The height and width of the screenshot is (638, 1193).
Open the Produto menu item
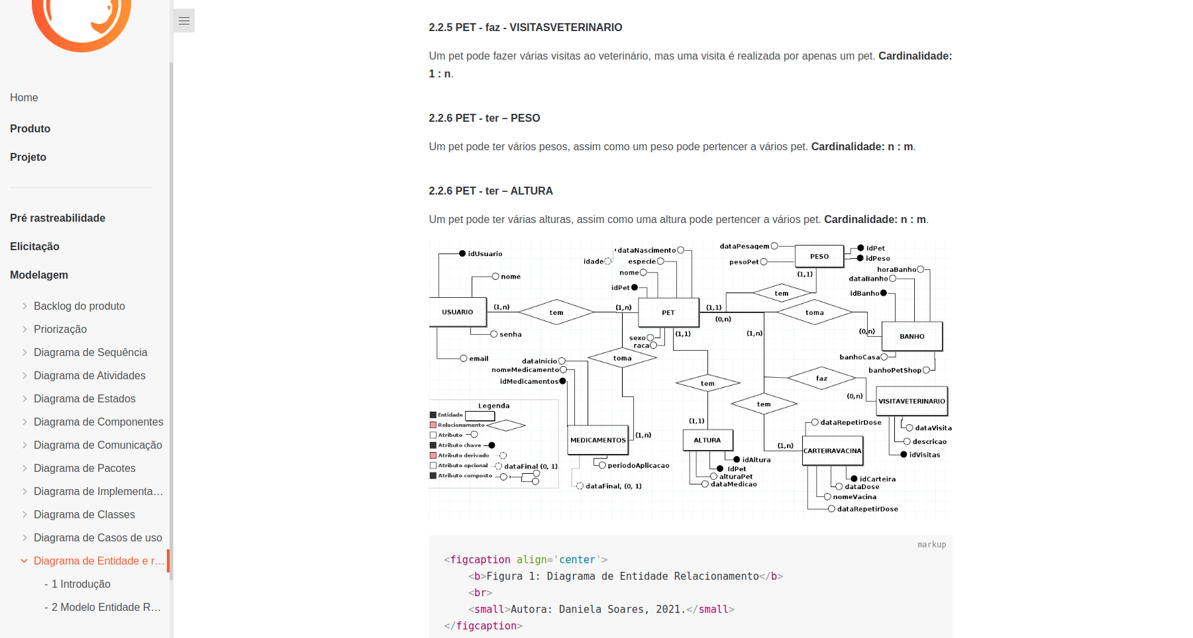click(30, 128)
